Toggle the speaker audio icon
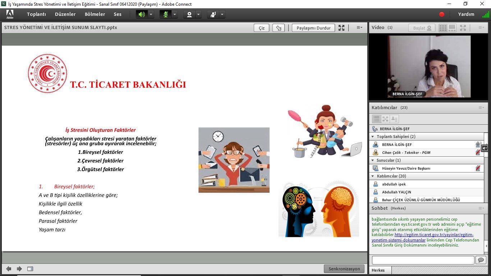The width and height of the screenshot is (491, 276). coord(142,14)
